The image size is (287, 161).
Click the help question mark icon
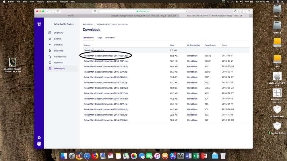pos(39,138)
